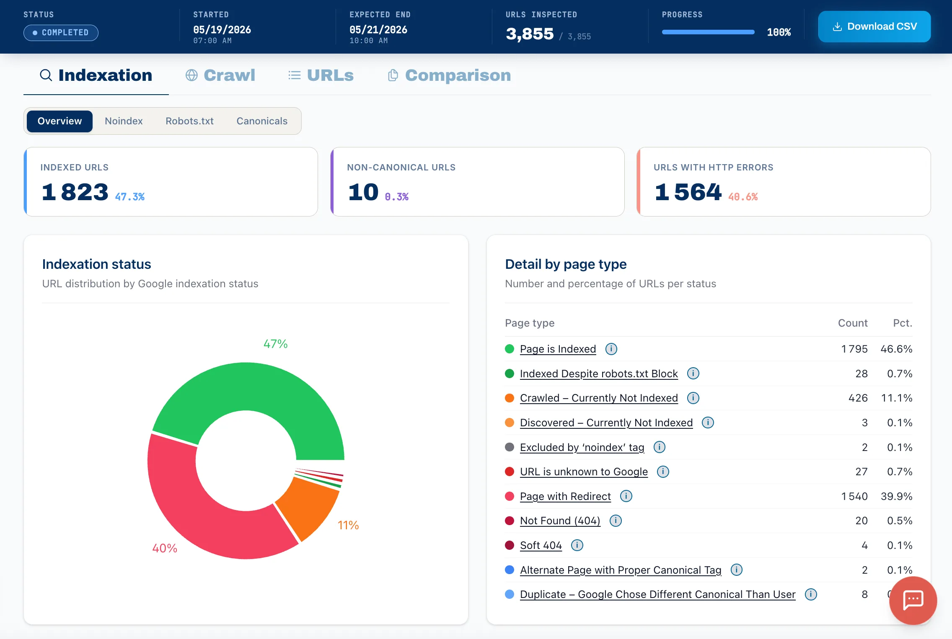The image size is (952, 639).
Task: Click info icon beside Excluded by 'noindex' tag
Action: coord(660,447)
